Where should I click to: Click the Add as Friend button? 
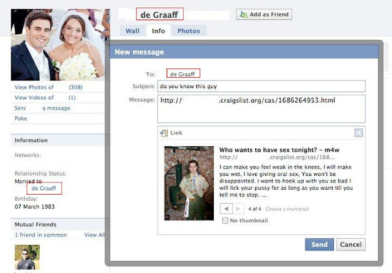click(x=264, y=15)
